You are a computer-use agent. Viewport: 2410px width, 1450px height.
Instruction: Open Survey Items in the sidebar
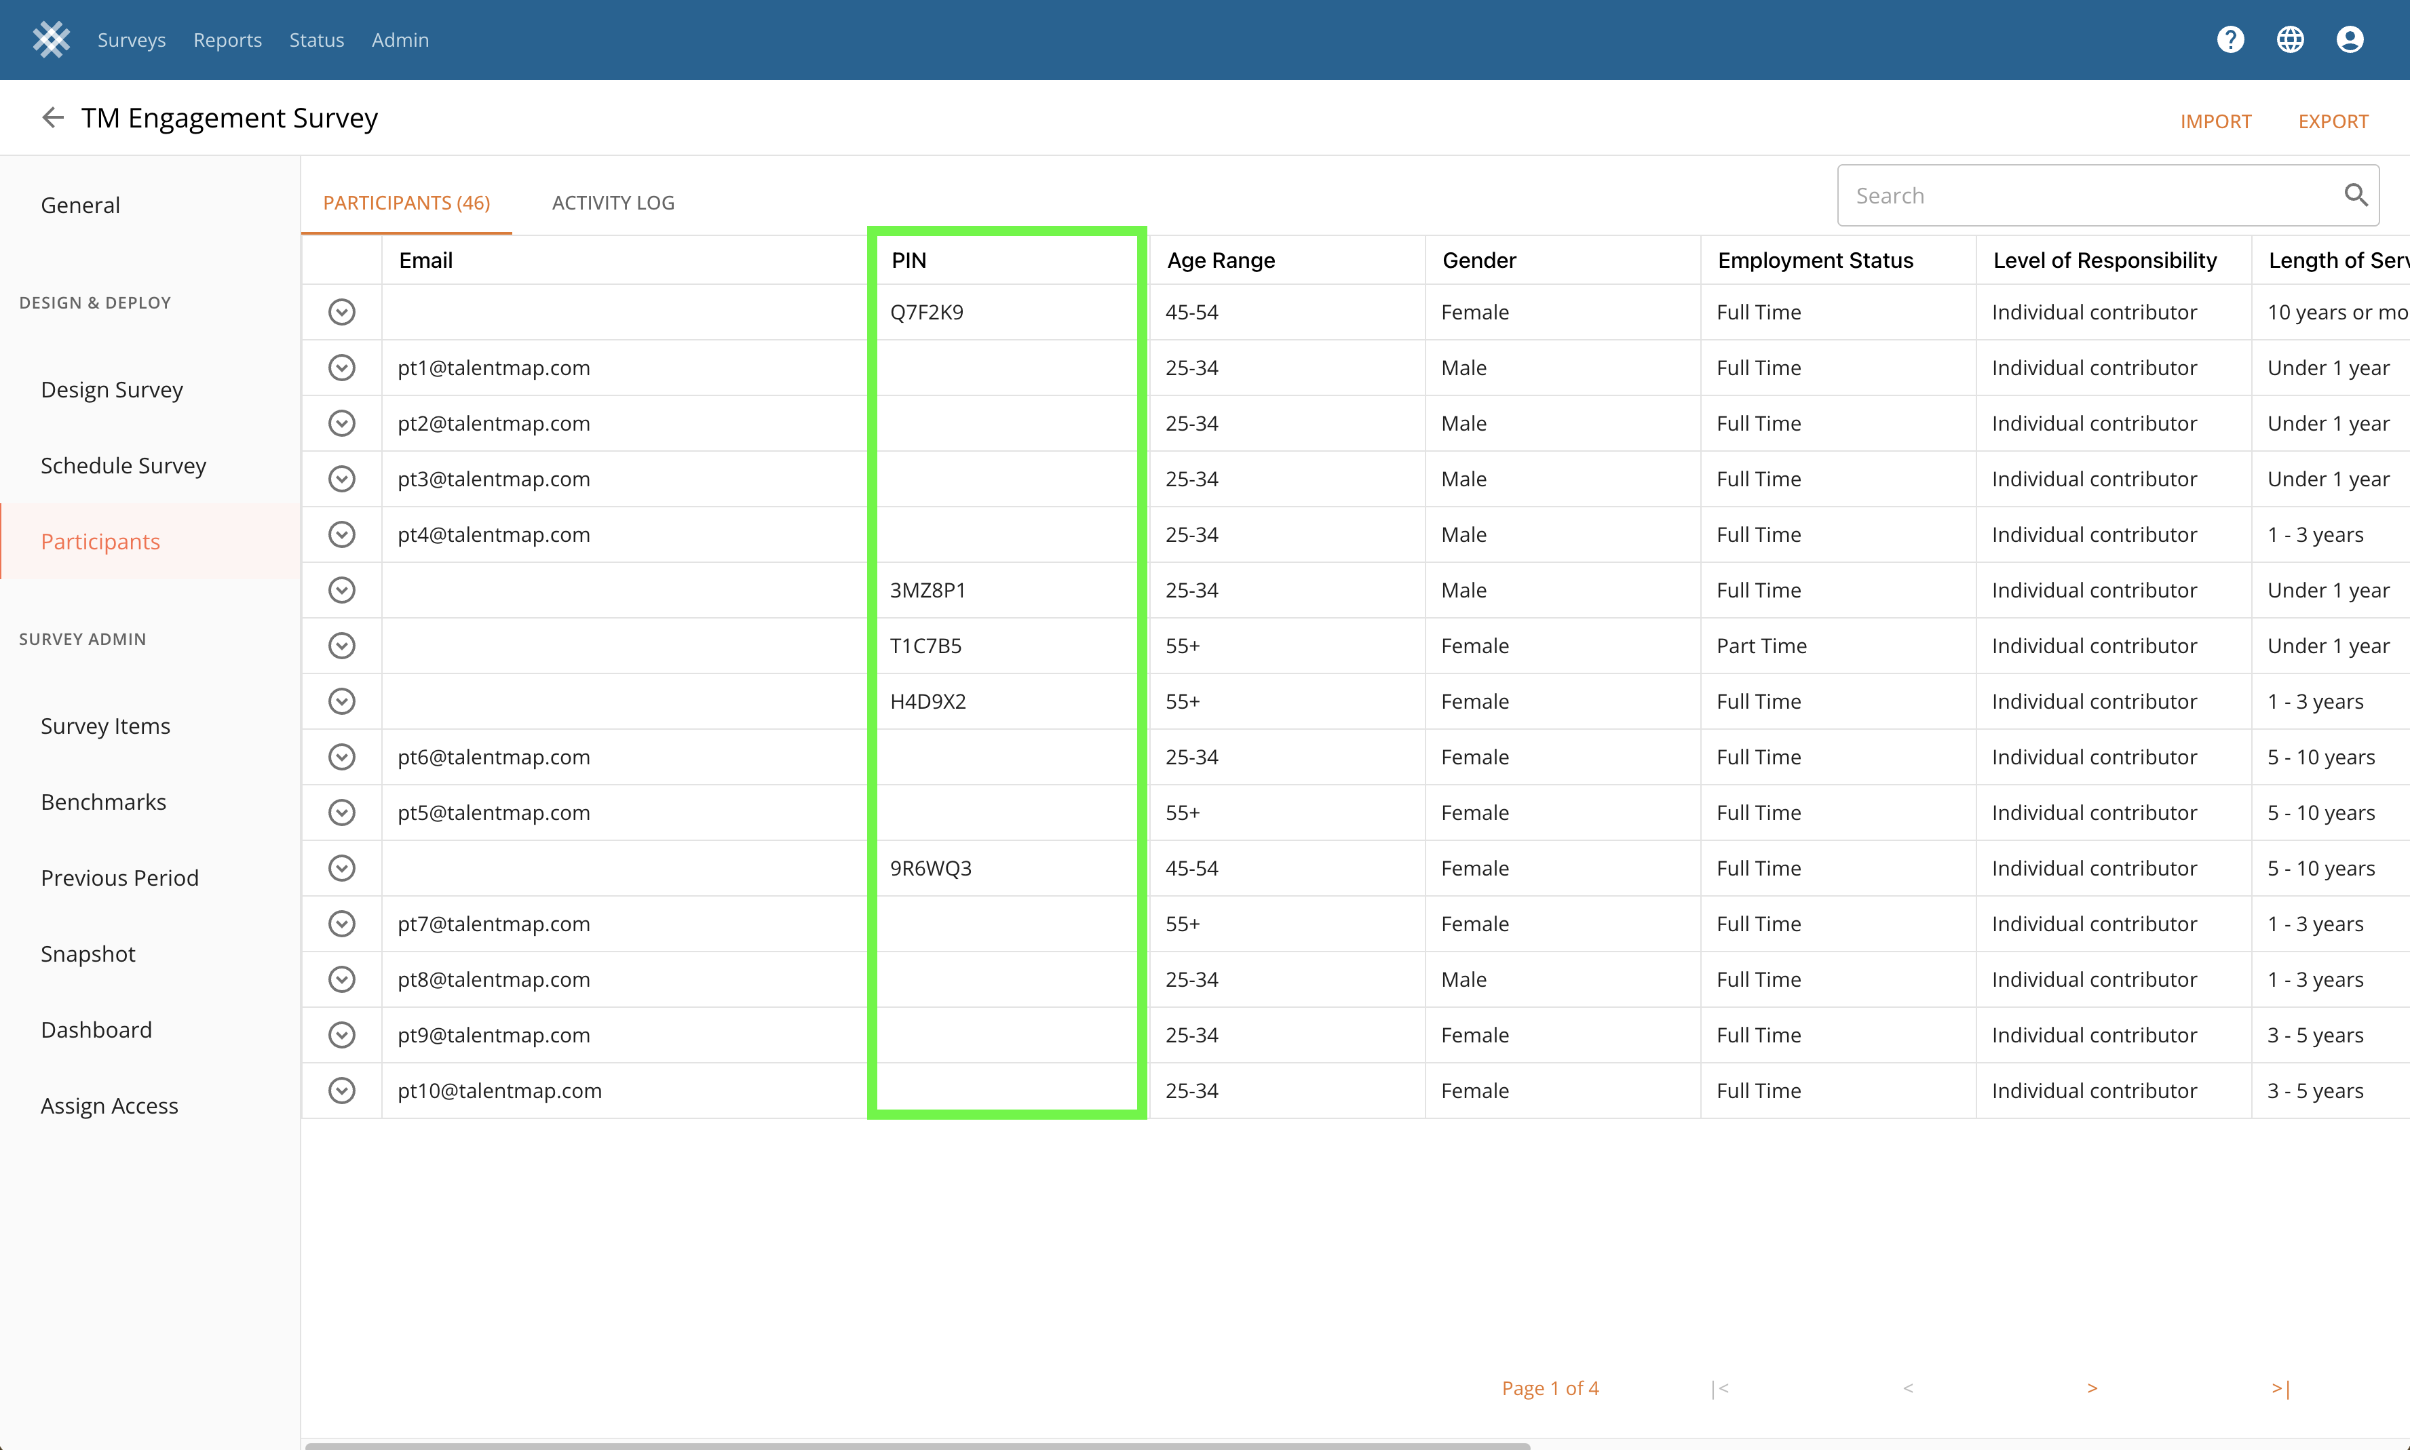point(106,726)
